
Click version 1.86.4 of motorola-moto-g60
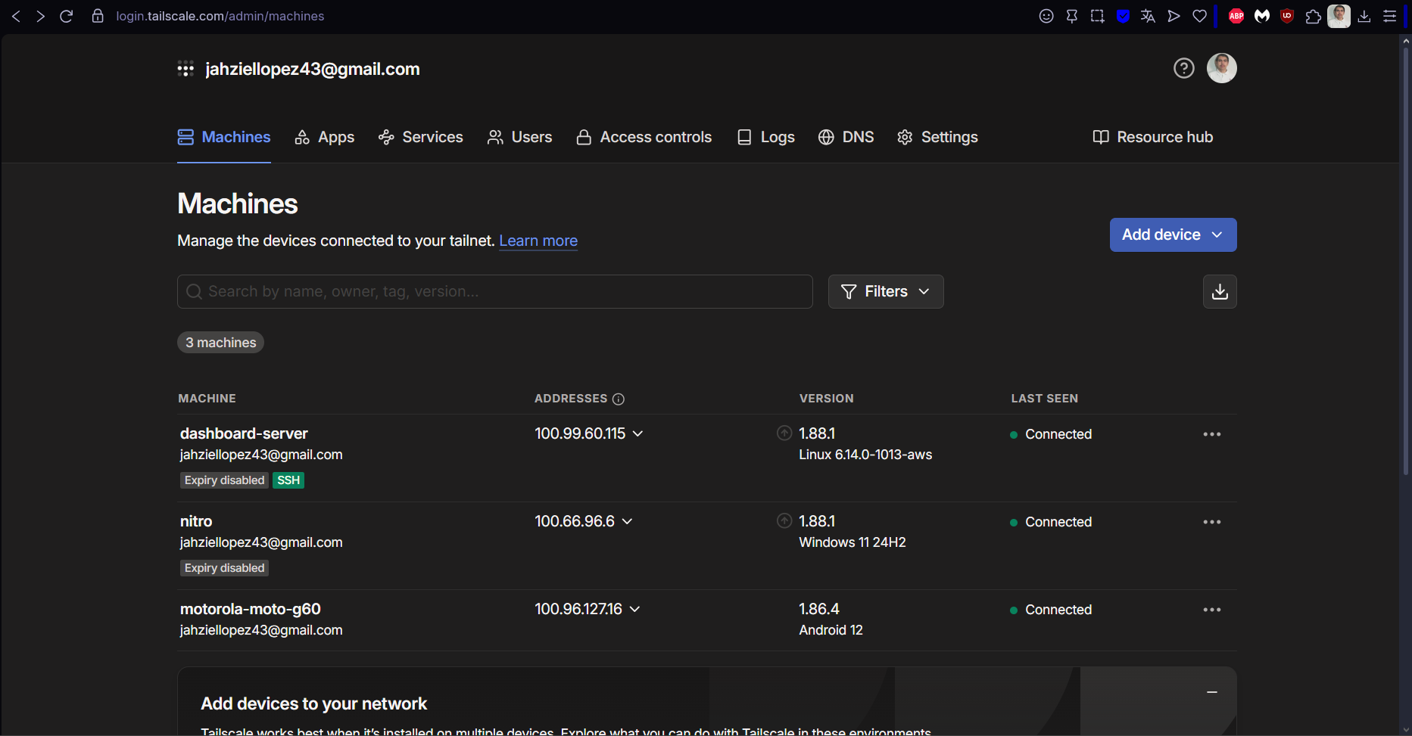coord(819,609)
